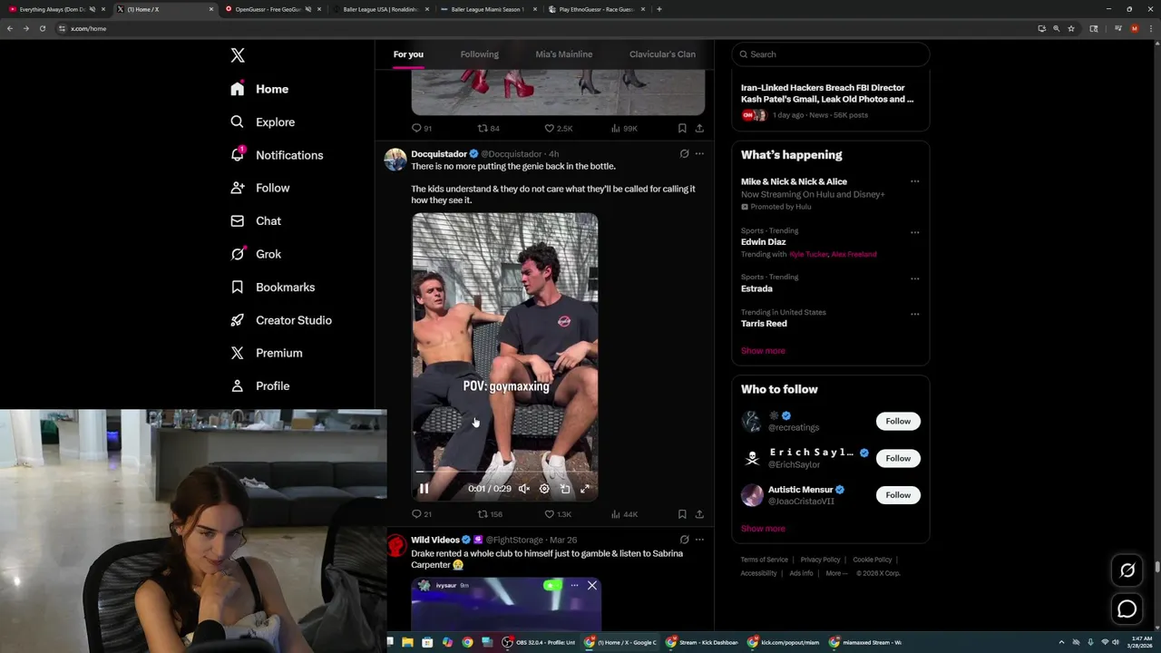This screenshot has width=1161, height=653.
Task: Open more options for Hulu promoted trend
Action: click(x=914, y=181)
